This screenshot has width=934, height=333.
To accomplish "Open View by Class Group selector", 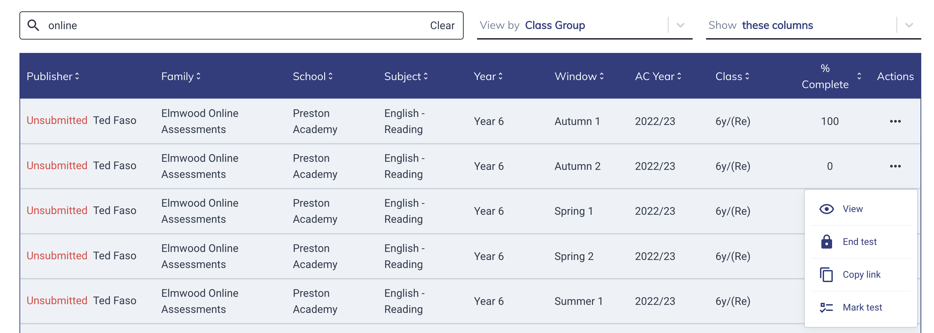I will tap(584, 25).
